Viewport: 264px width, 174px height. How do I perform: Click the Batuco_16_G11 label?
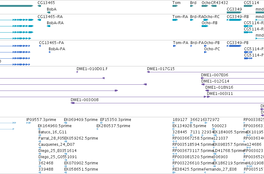pyautogui.click(x=52, y=132)
